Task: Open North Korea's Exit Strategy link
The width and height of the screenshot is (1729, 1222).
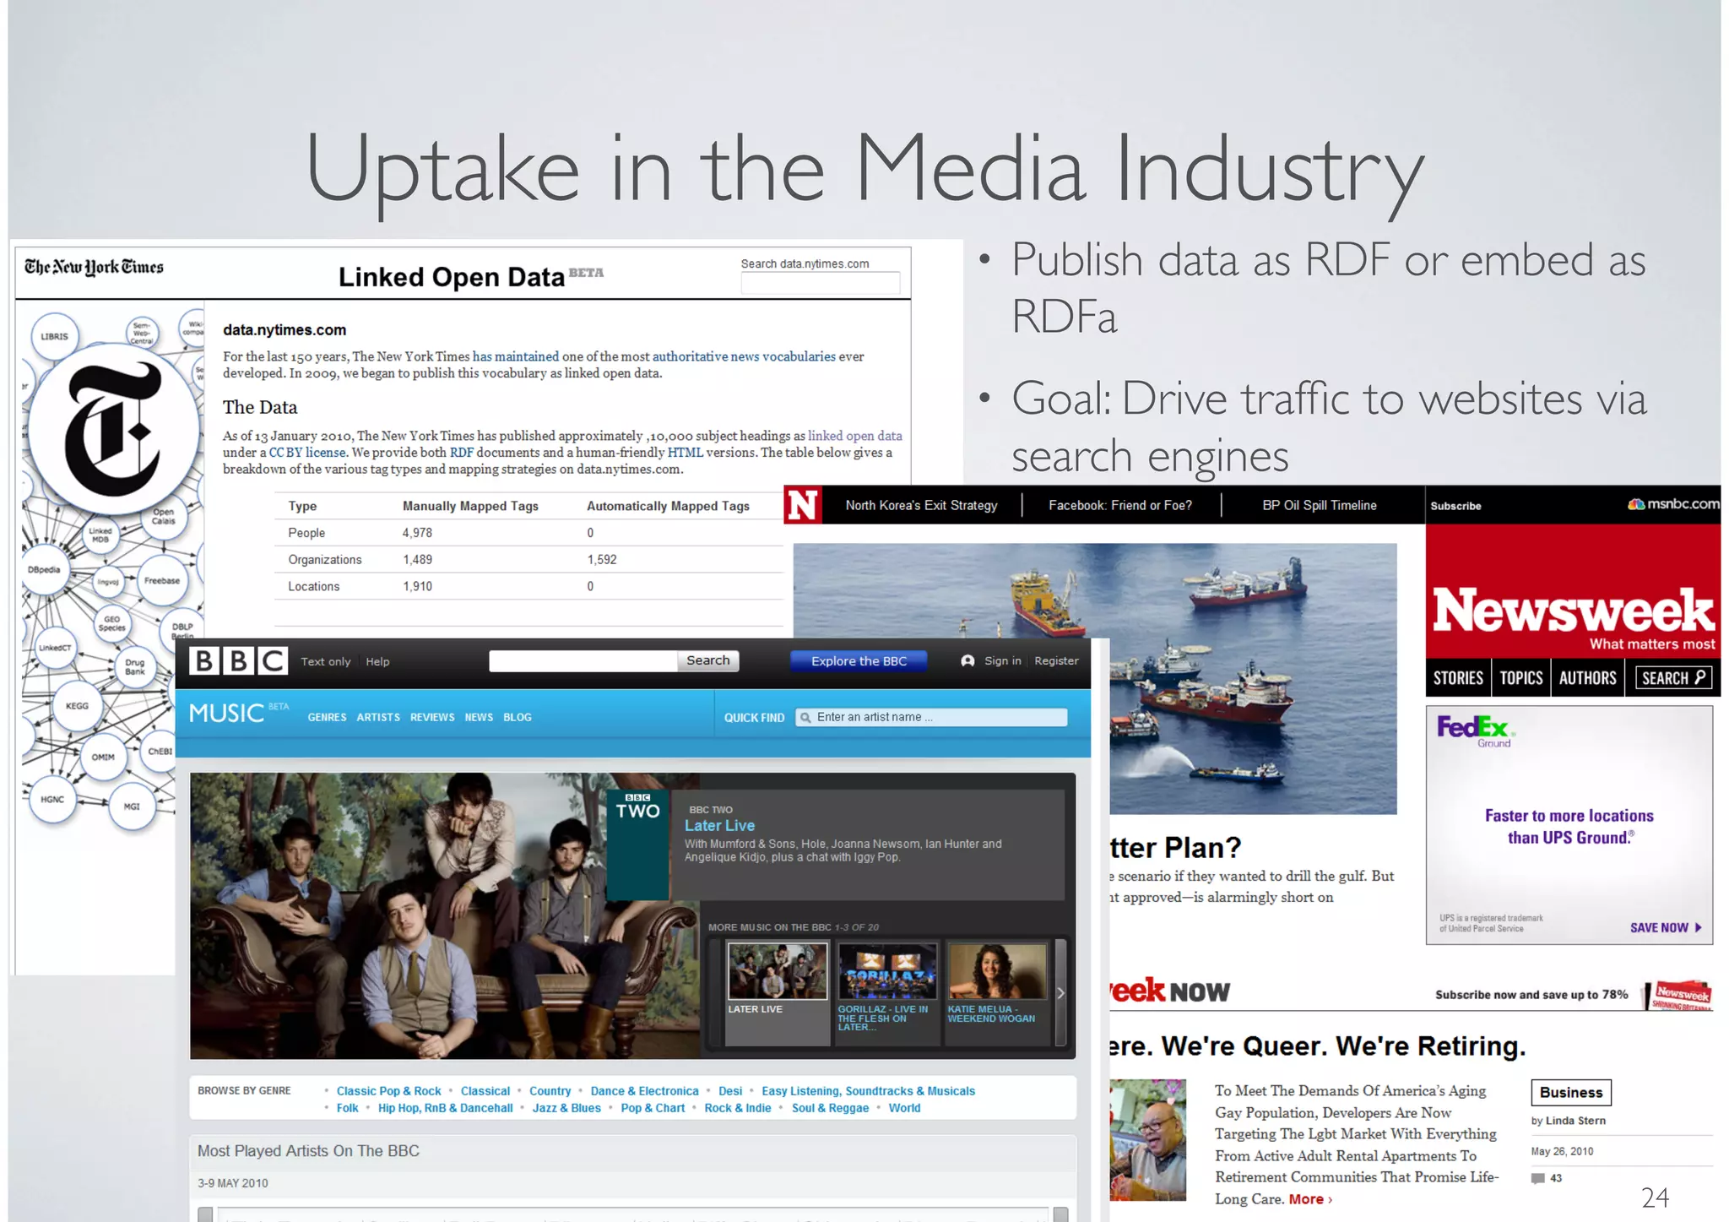Action: click(x=921, y=505)
